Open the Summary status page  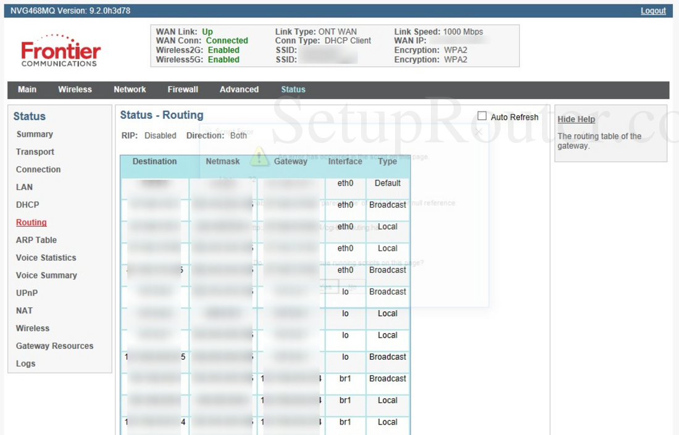coord(35,134)
